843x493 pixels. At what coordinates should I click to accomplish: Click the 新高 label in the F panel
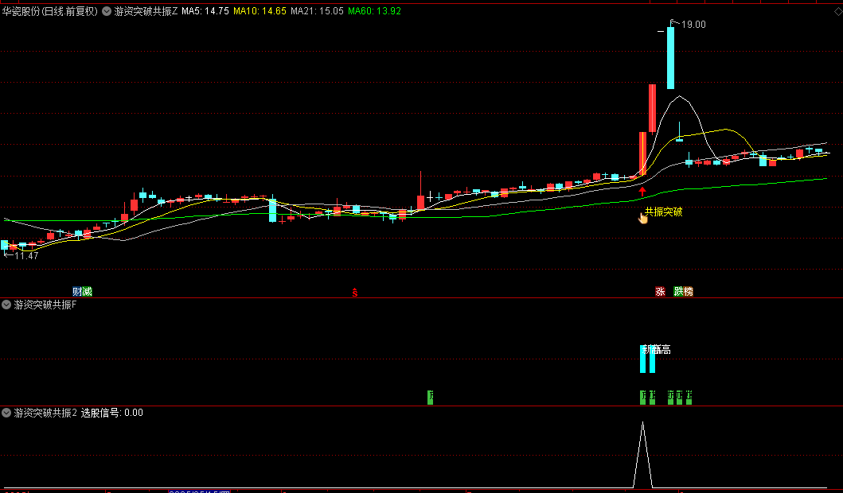coord(657,350)
